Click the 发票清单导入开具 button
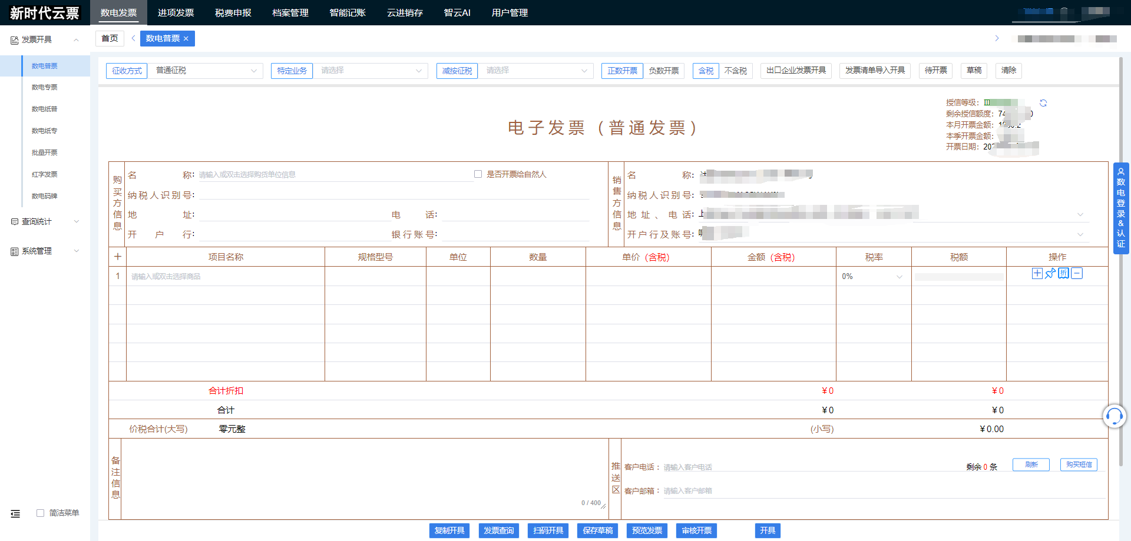The width and height of the screenshot is (1131, 541). (x=875, y=71)
